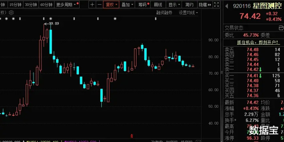Zoom in the chart with plus icon

[x=92, y=5]
